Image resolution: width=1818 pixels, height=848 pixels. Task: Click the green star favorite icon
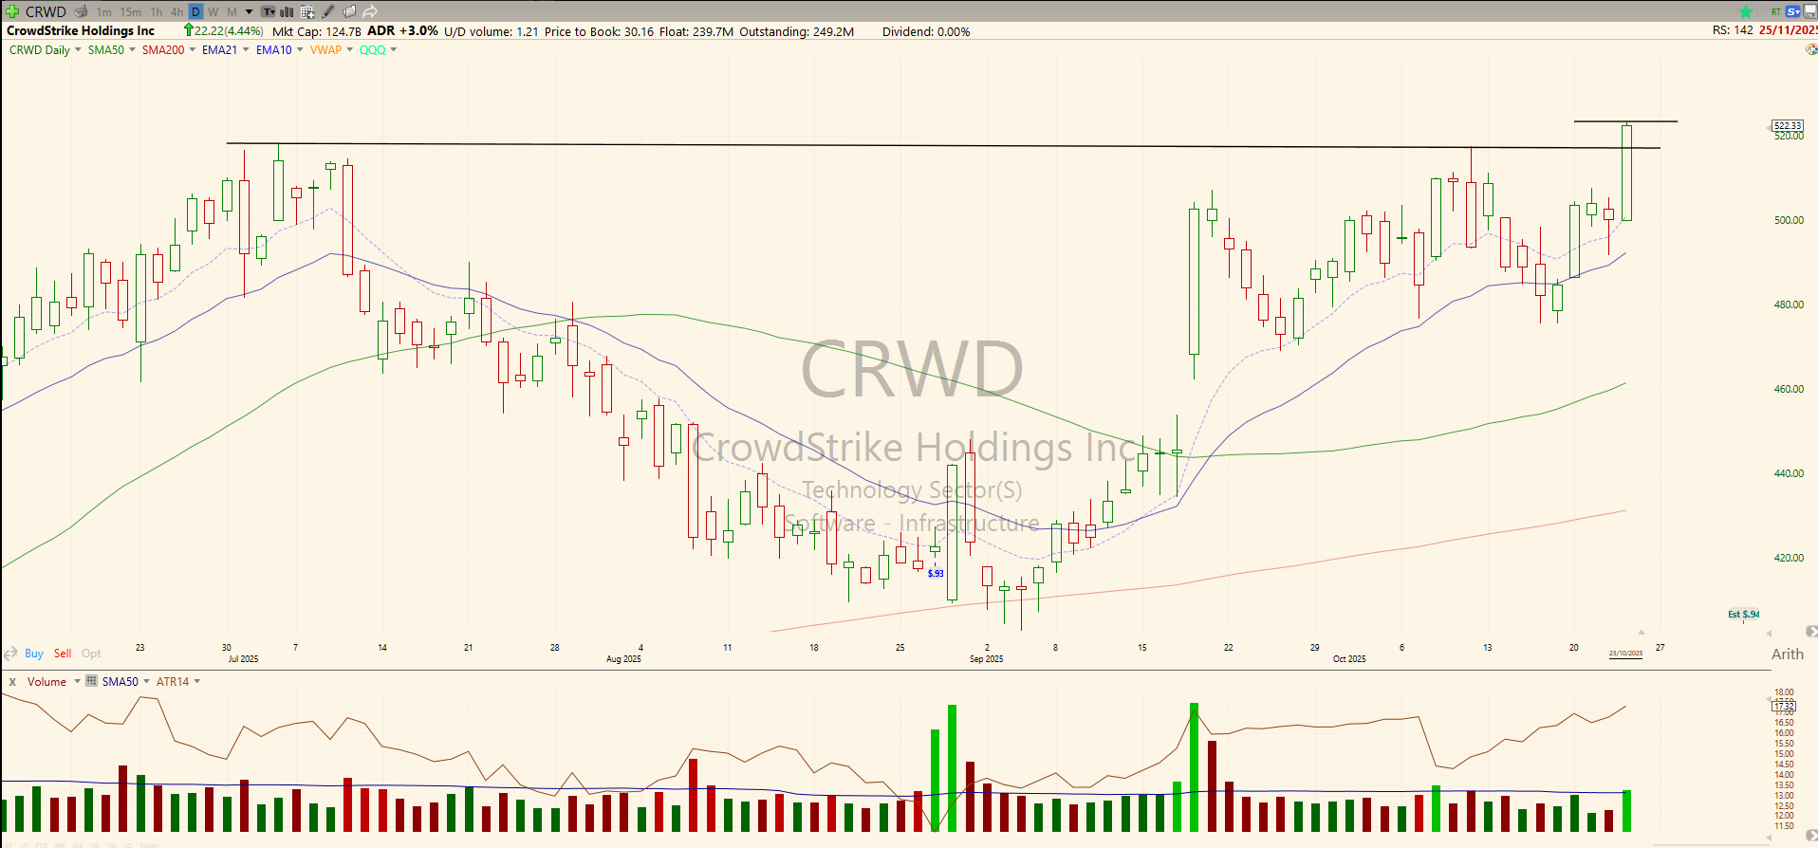1746,11
